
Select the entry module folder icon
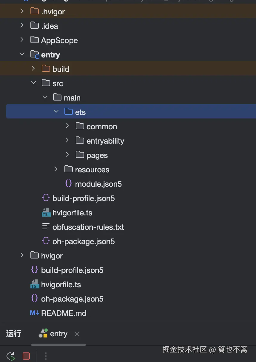pos(35,55)
